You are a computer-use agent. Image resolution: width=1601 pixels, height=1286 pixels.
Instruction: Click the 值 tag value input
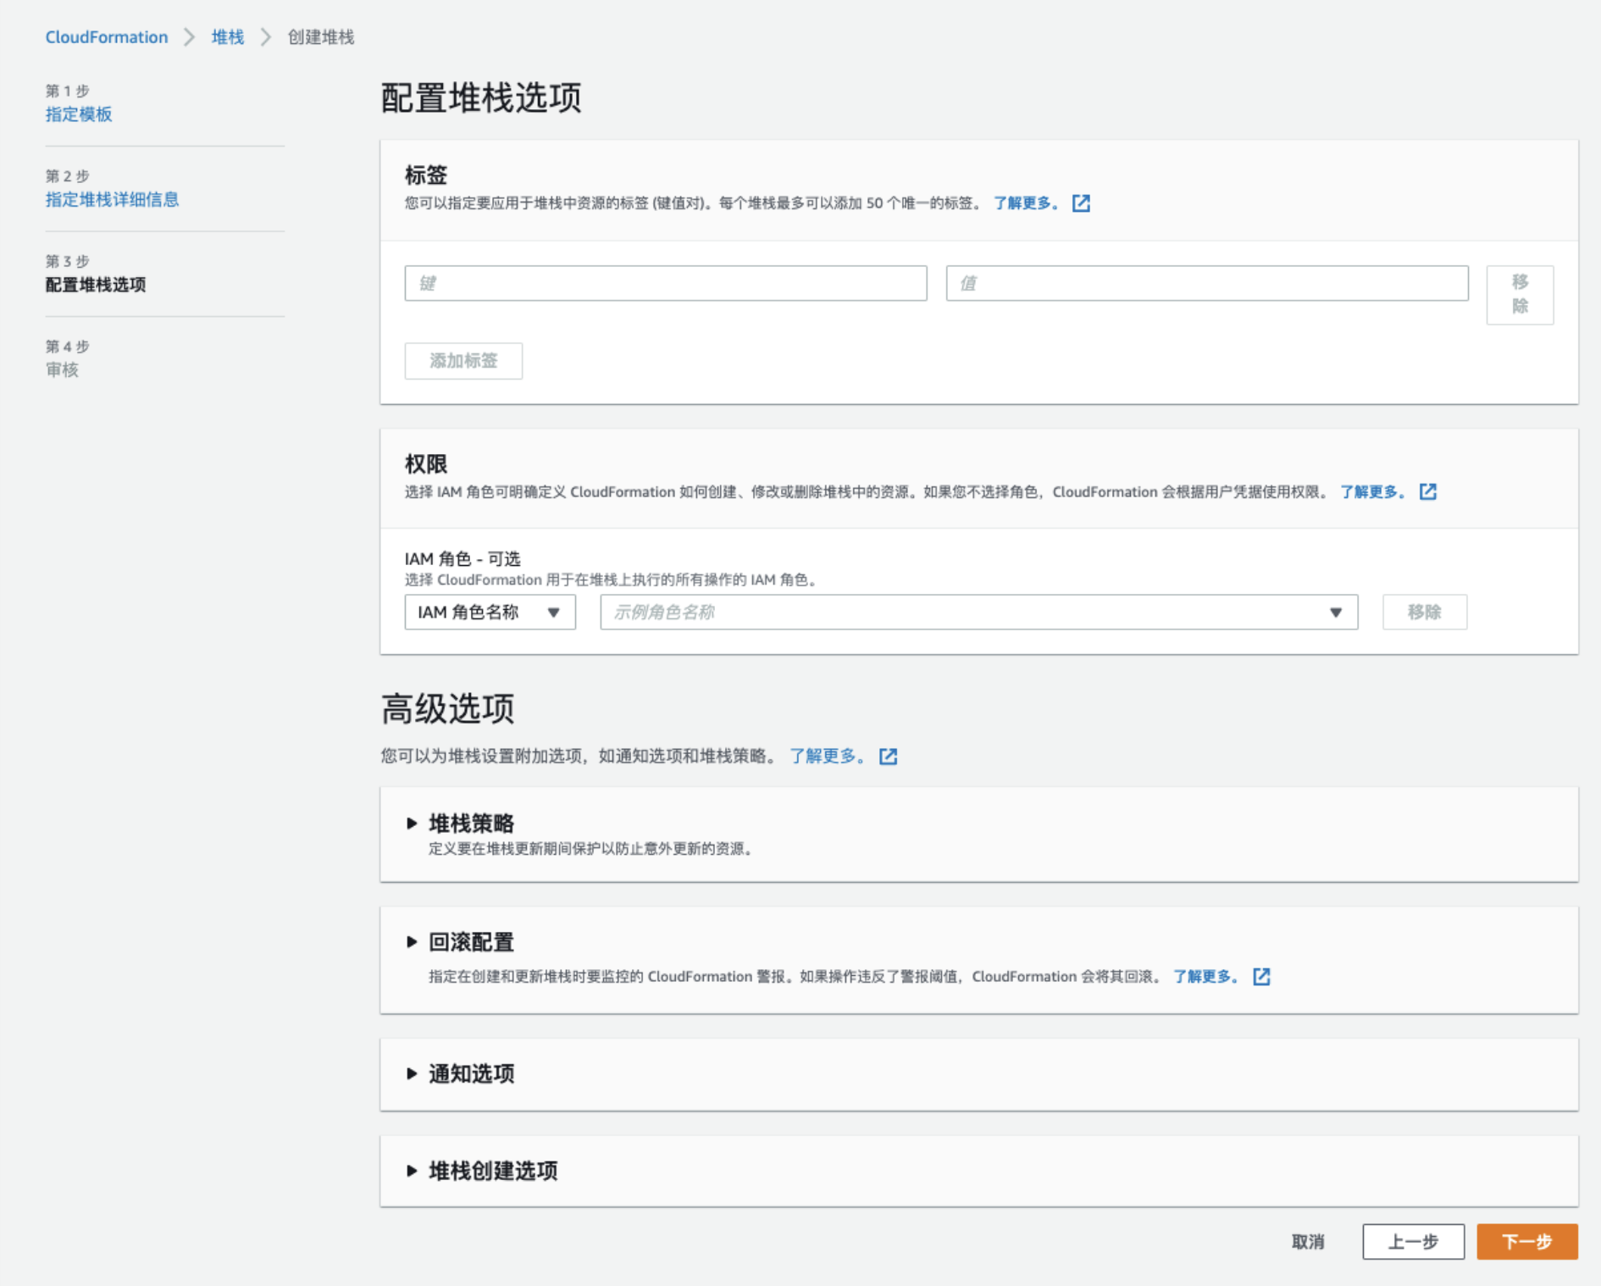pyautogui.click(x=1206, y=283)
